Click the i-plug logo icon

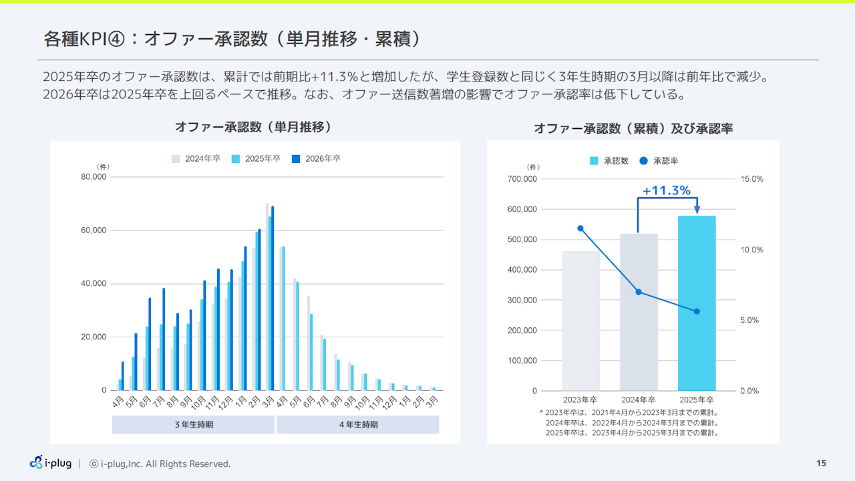(37, 462)
